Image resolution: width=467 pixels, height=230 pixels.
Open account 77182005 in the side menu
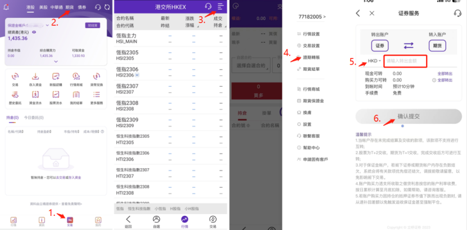point(312,17)
